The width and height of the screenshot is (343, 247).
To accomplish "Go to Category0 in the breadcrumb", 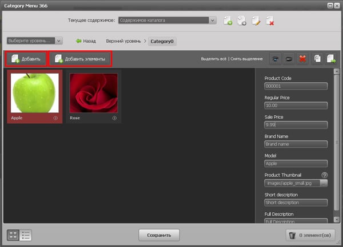I will 163,41.
